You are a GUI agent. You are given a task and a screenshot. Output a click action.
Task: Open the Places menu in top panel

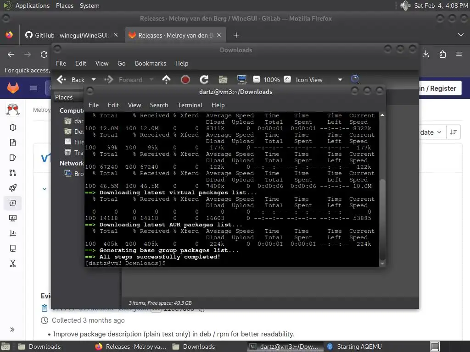(64, 5)
